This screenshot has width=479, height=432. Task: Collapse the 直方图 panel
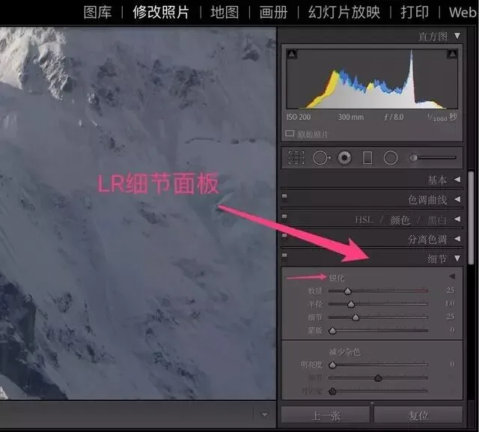pyautogui.click(x=457, y=36)
